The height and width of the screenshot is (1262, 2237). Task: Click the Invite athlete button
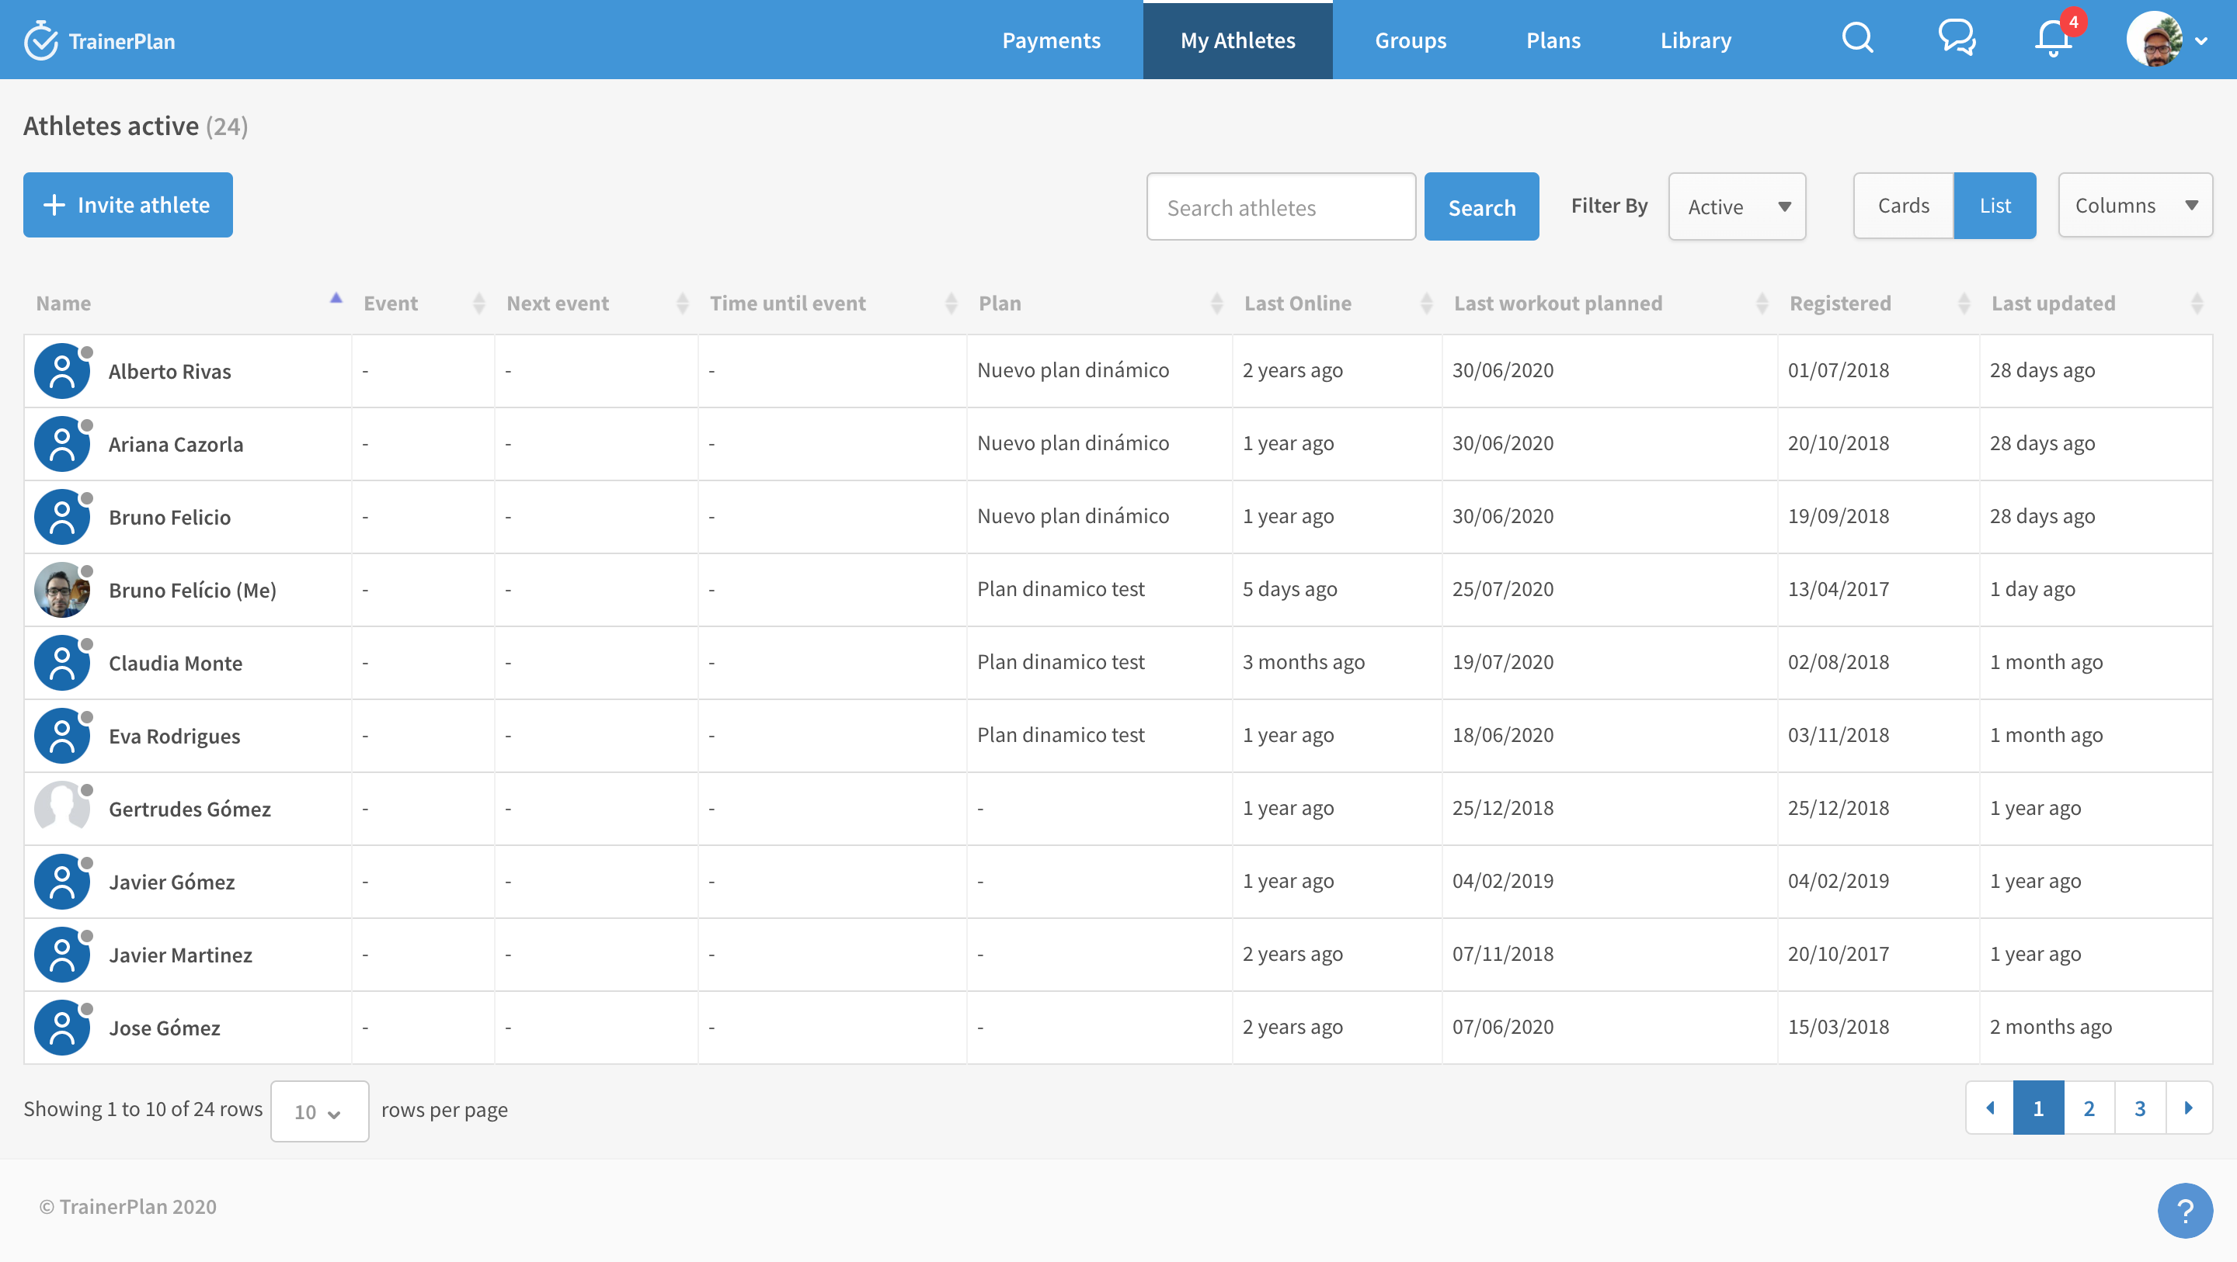pos(127,205)
